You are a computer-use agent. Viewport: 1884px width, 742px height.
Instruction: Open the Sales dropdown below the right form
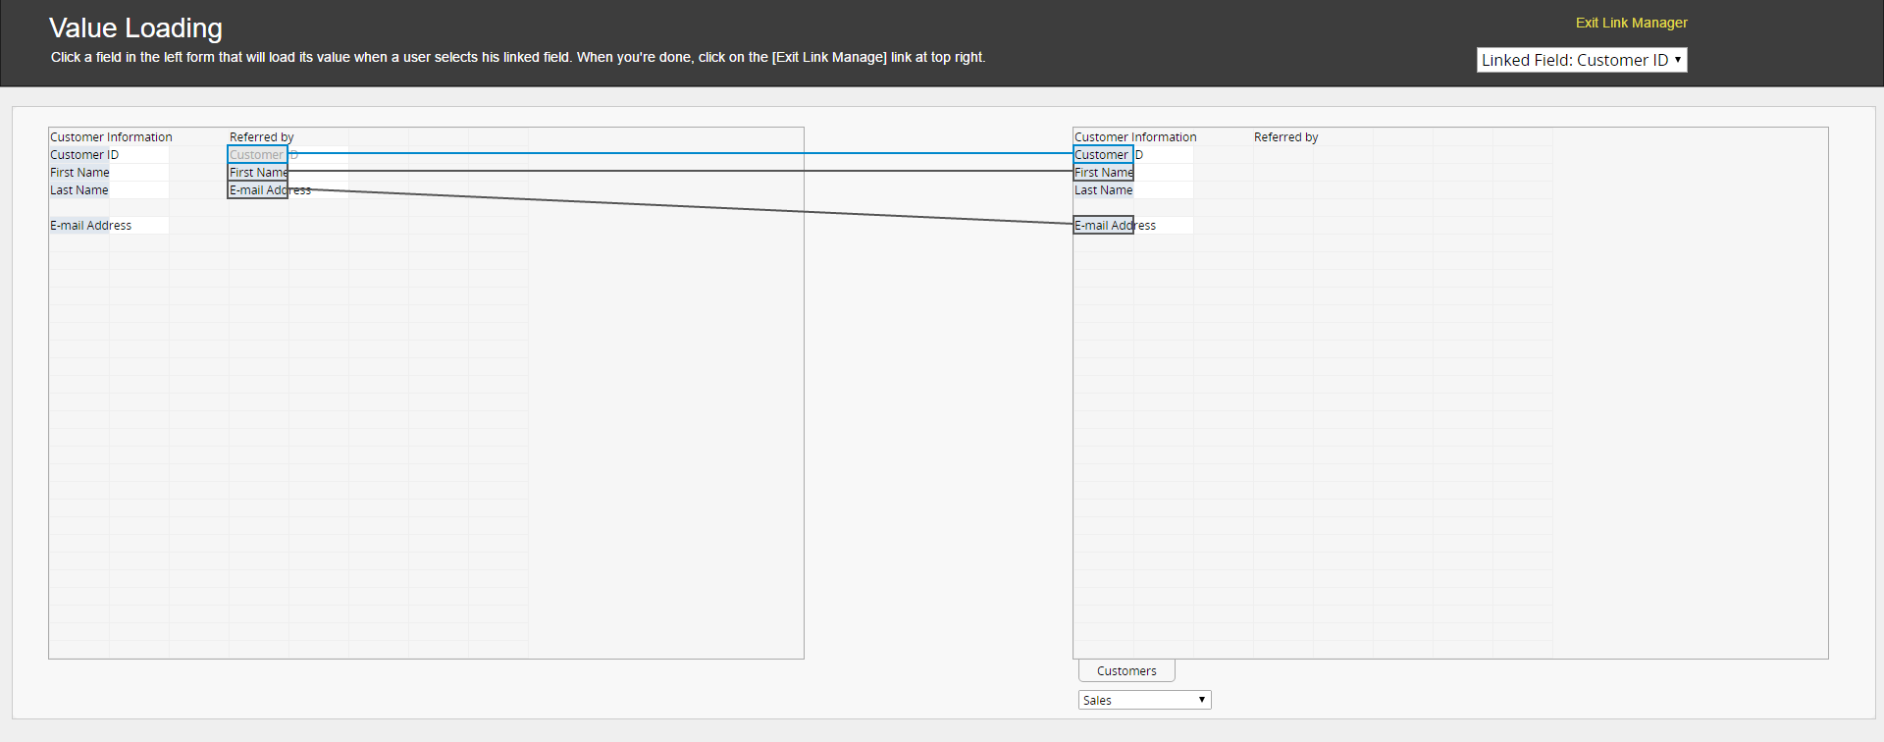click(x=1144, y=700)
